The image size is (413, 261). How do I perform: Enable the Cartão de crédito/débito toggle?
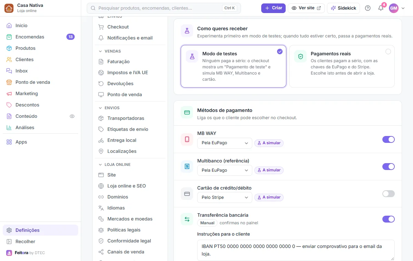389,194
